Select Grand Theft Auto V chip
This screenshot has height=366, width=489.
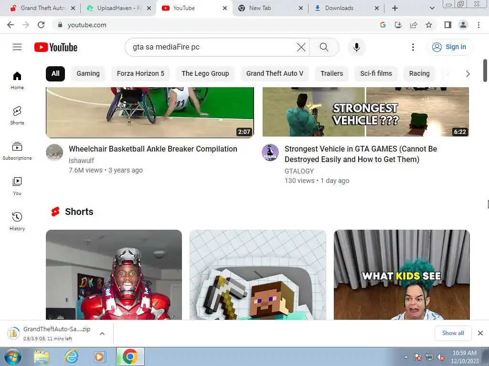[x=275, y=74]
